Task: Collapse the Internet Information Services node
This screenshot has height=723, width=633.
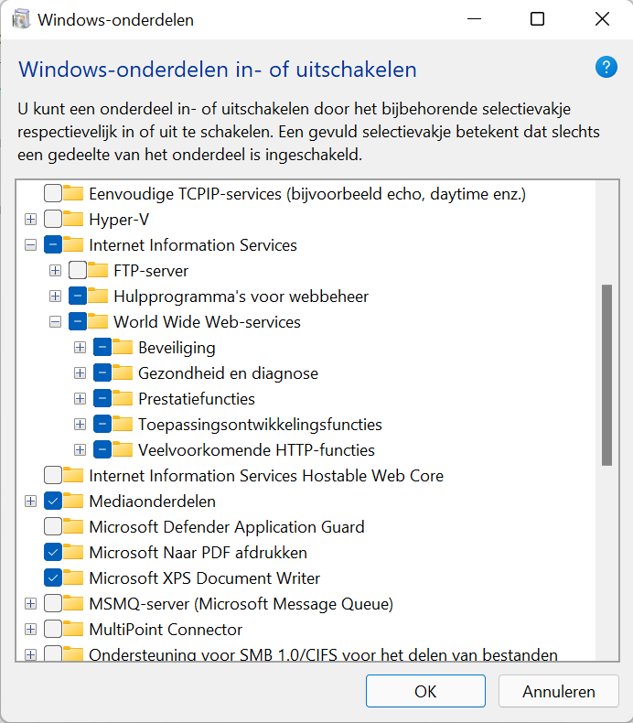Action: point(30,245)
